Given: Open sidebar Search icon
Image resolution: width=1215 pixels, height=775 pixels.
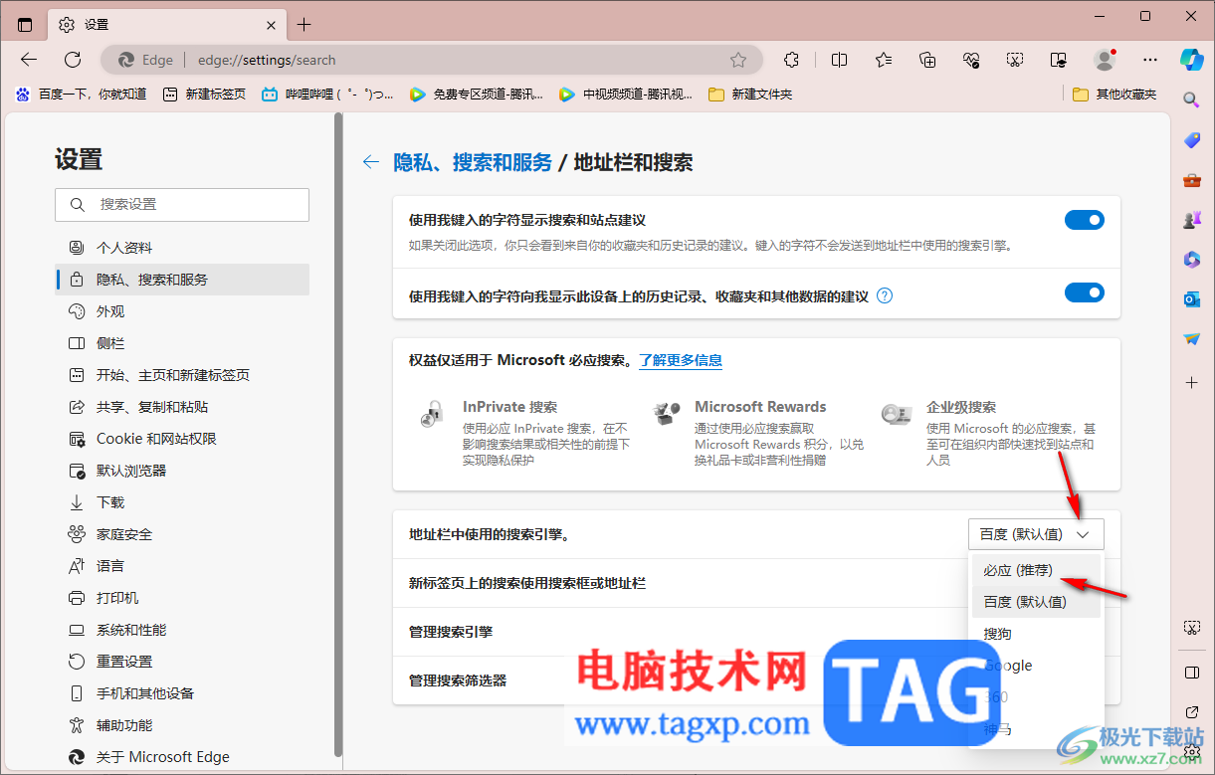Looking at the screenshot, I should [1191, 99].
